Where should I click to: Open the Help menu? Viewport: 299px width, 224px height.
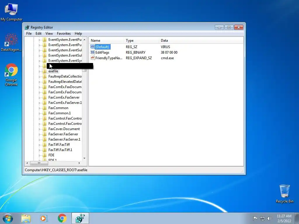point(78,34)
